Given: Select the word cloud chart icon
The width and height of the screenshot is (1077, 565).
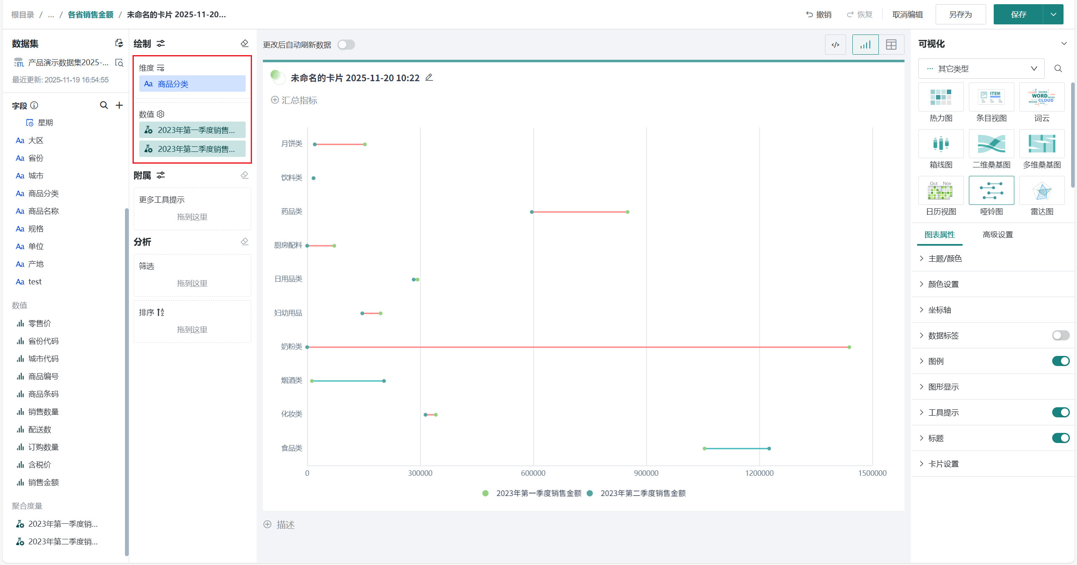Looking at the screenshot, I should [x=1042, y=97].
